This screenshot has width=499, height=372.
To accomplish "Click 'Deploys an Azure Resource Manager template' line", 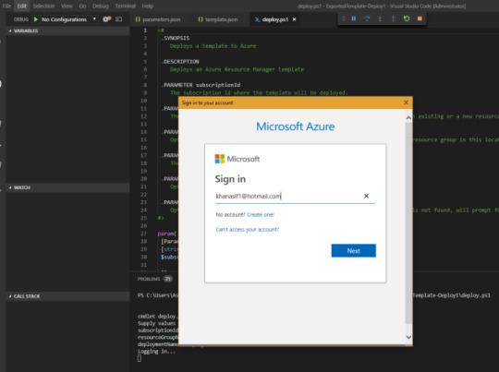I will [237, 69].
